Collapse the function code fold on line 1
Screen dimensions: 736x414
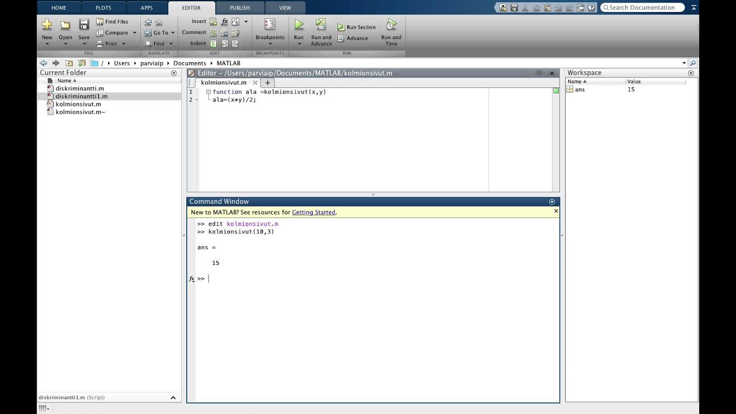(x=208, y=92)
